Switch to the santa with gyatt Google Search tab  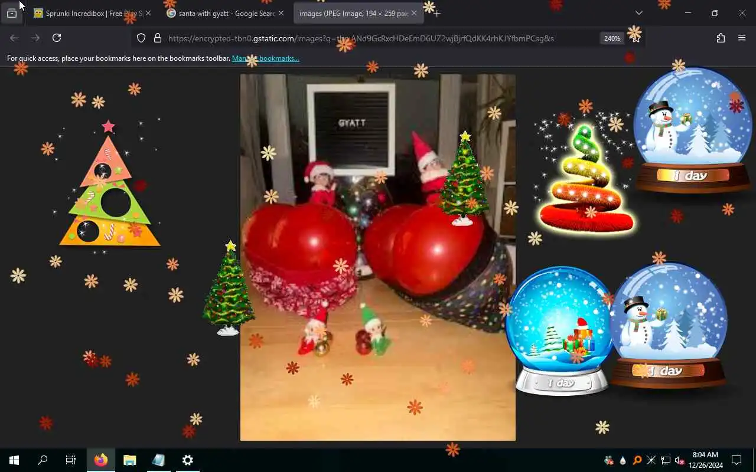pos(226,13)
